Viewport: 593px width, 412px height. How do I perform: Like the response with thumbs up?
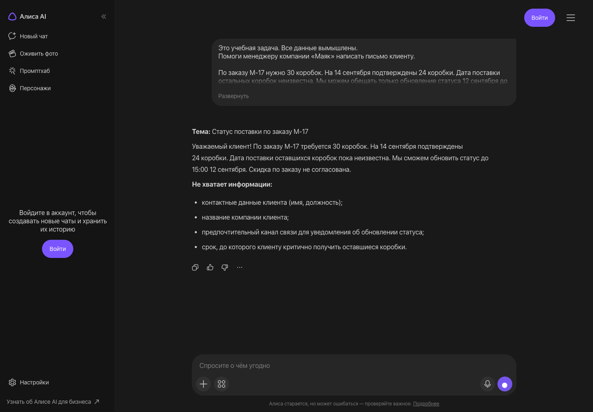point(210,267)
